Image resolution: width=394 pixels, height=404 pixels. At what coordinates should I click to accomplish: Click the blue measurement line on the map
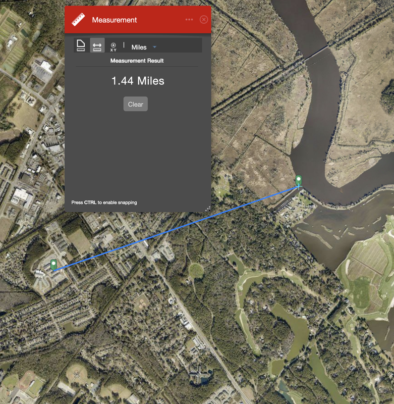pos(176,228)
